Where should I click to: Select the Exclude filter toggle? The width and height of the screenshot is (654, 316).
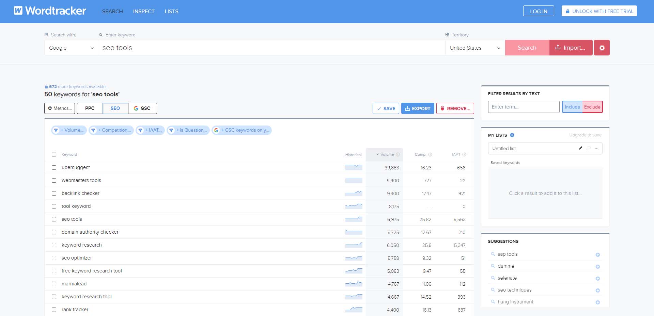coord(592,107)
